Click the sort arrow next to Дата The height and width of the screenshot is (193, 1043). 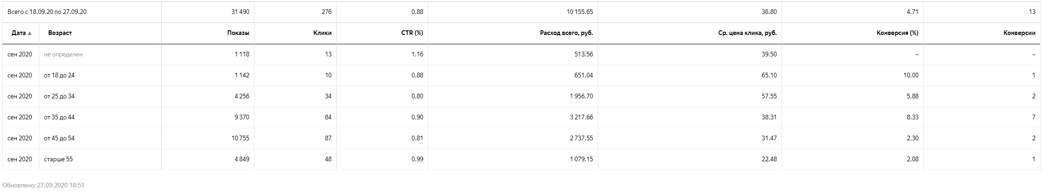(30, 33)
